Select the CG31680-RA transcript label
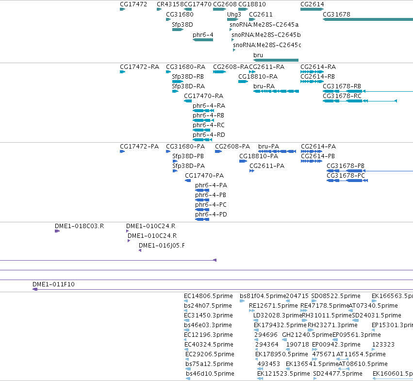The height and width of the screenshot is (381, 413). click(185, 67)
